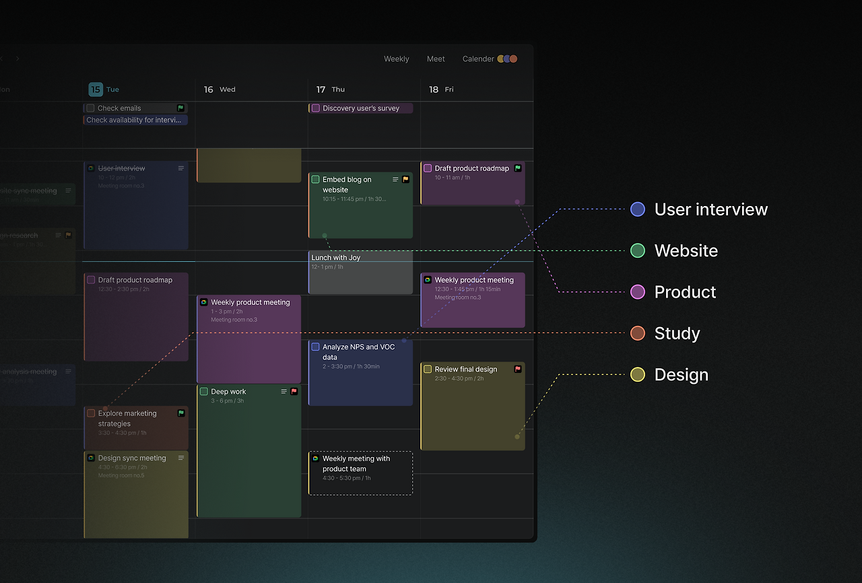Image resolution: width=862 pixels, height=583 pixels.
Task: Click the red flag on Review final design
Action: pos(517,369)
